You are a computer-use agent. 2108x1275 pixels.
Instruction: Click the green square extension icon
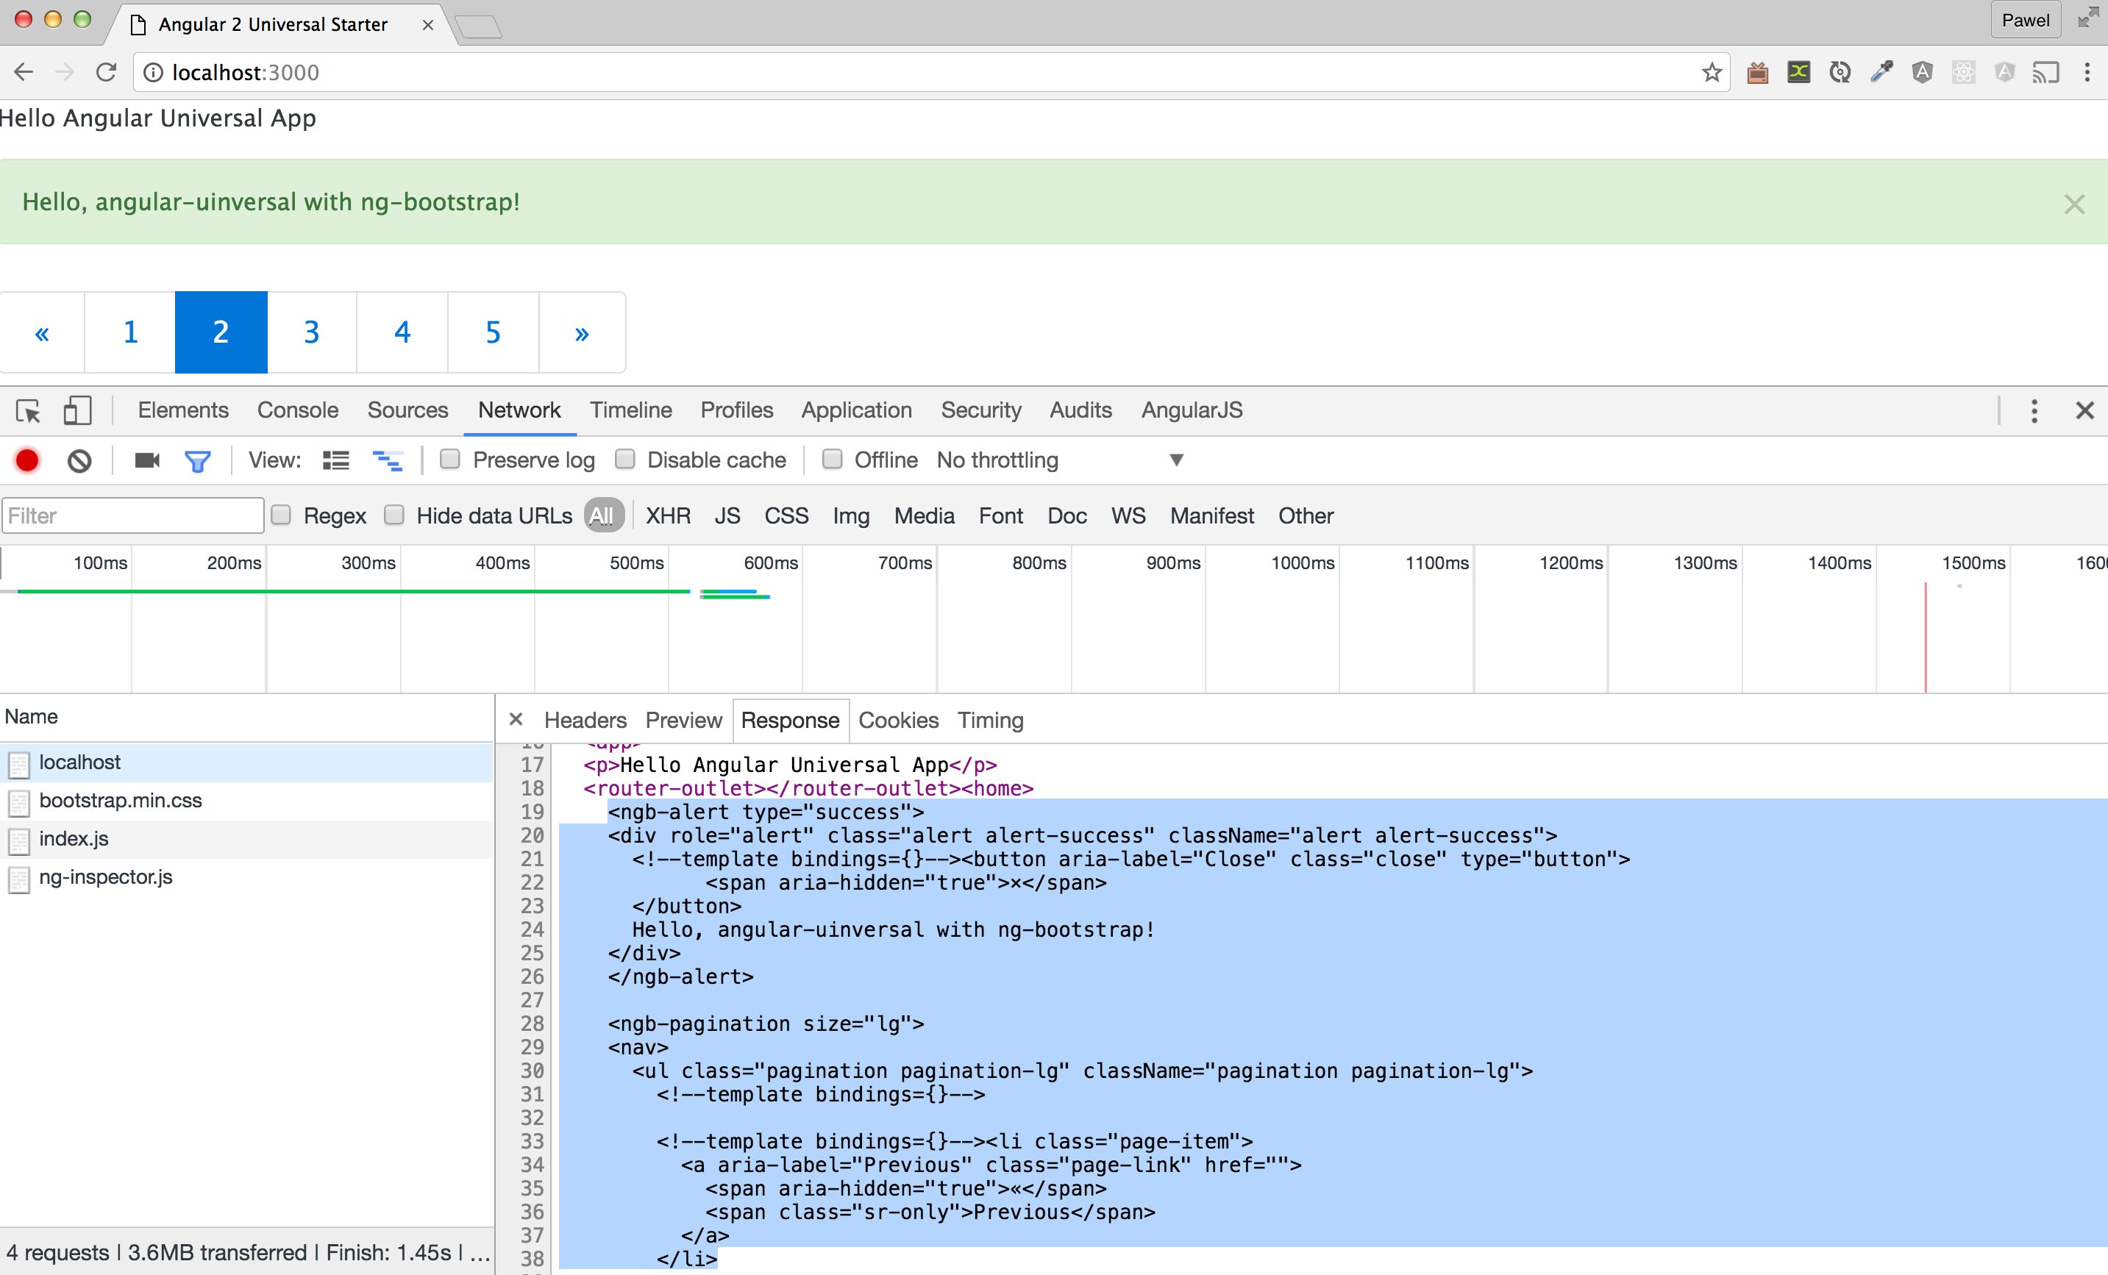pyautogui.click(x=1798, y=73)
